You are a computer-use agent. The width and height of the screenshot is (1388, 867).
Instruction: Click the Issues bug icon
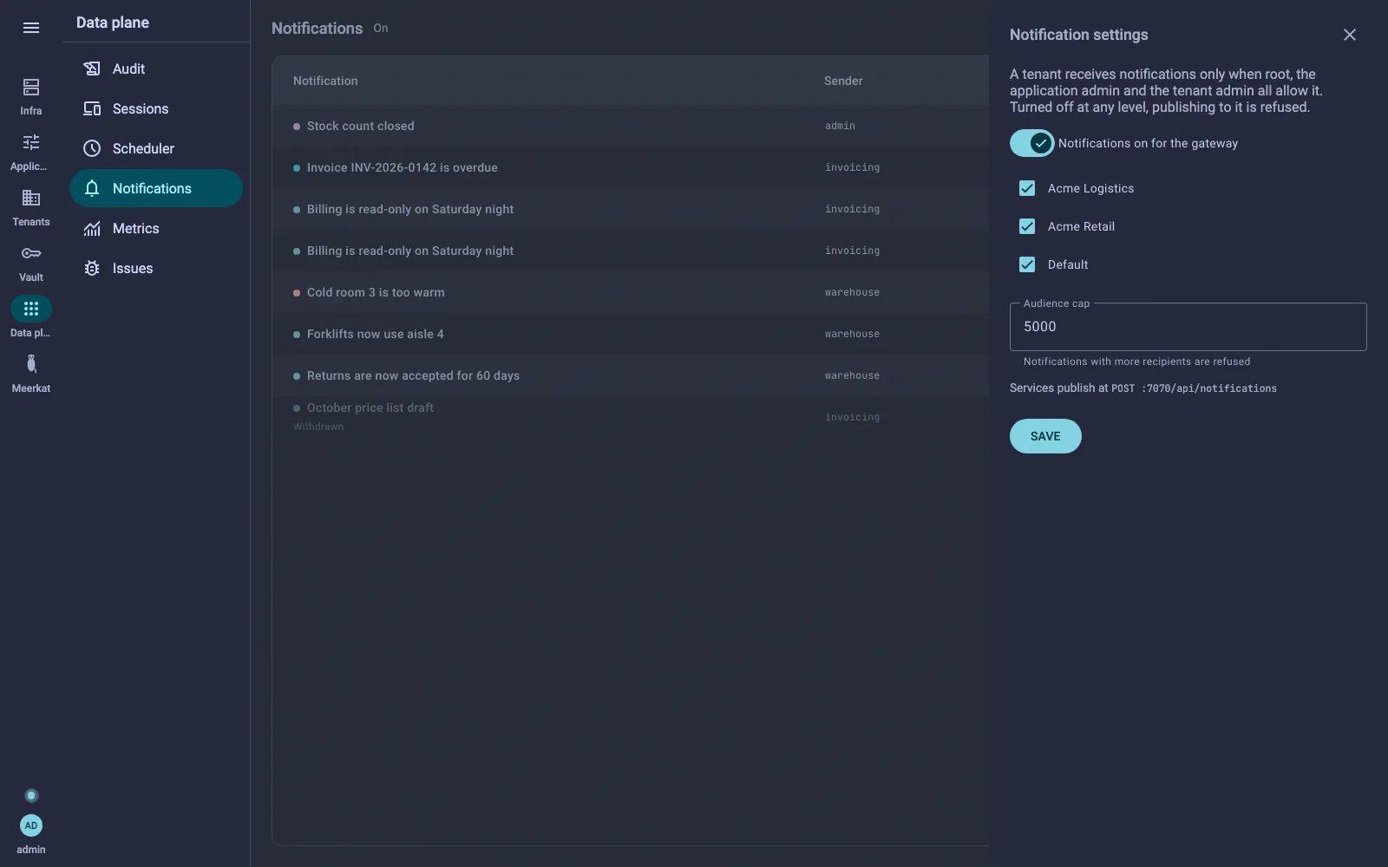click(92, 268)
